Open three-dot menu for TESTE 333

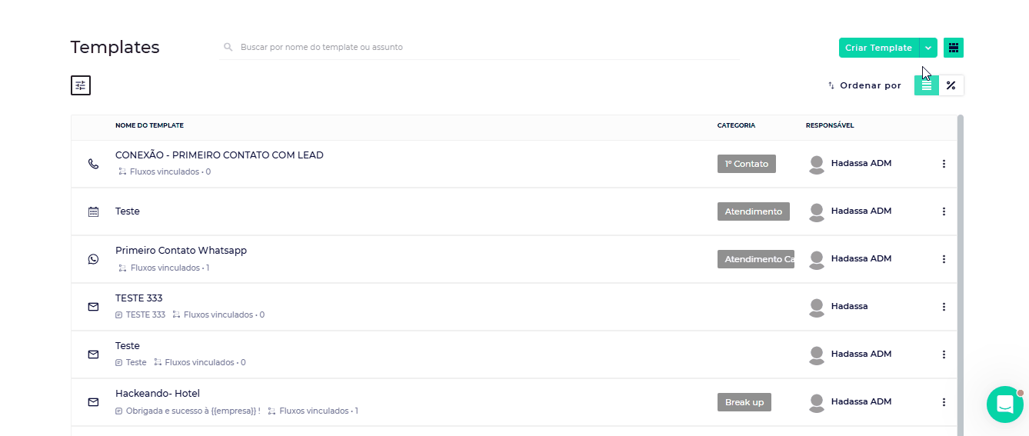point(944,307)
